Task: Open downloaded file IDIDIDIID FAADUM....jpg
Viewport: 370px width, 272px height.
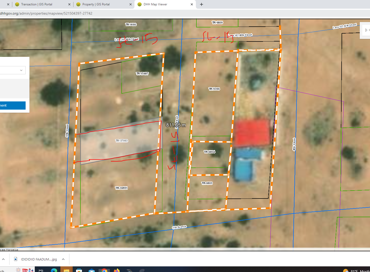Action: (36, 259)
